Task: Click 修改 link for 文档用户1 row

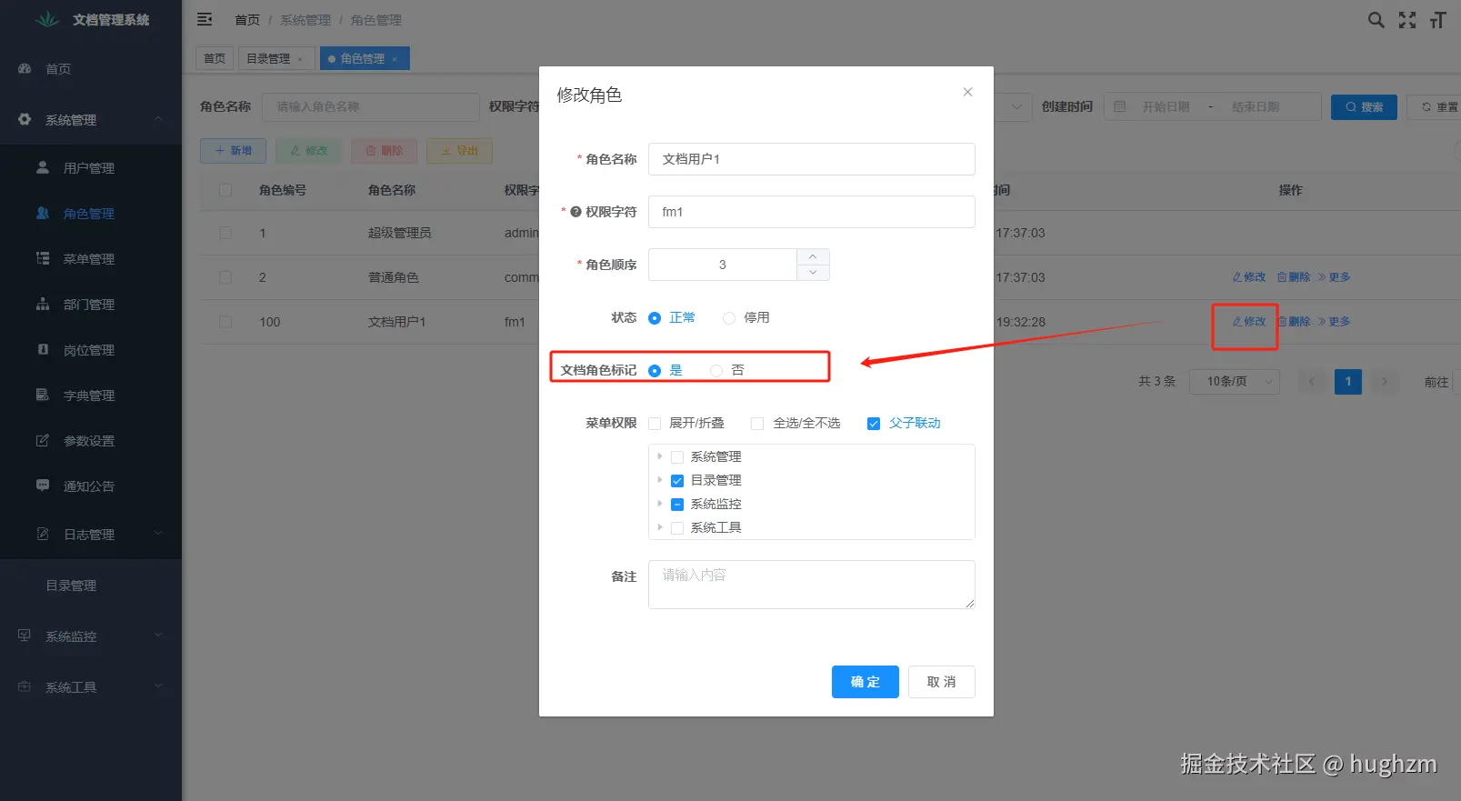Action: point(1248,322)
